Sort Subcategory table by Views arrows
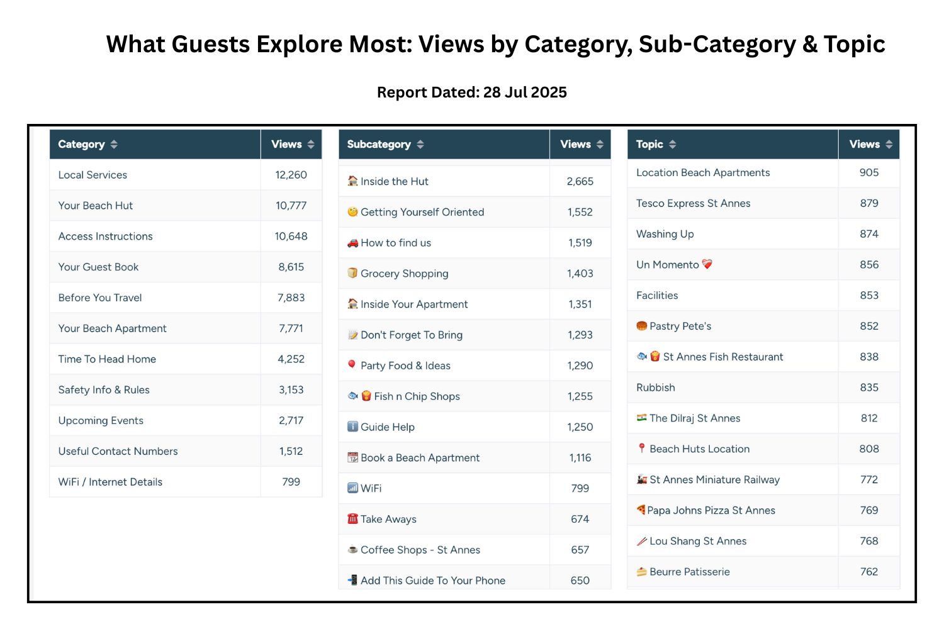This screenshot has height=629, width=944. tap(600, 144)
